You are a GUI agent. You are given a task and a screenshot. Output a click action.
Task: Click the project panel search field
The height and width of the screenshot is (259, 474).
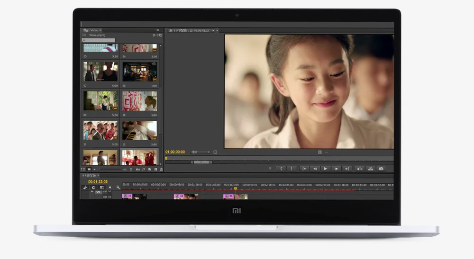99,40
